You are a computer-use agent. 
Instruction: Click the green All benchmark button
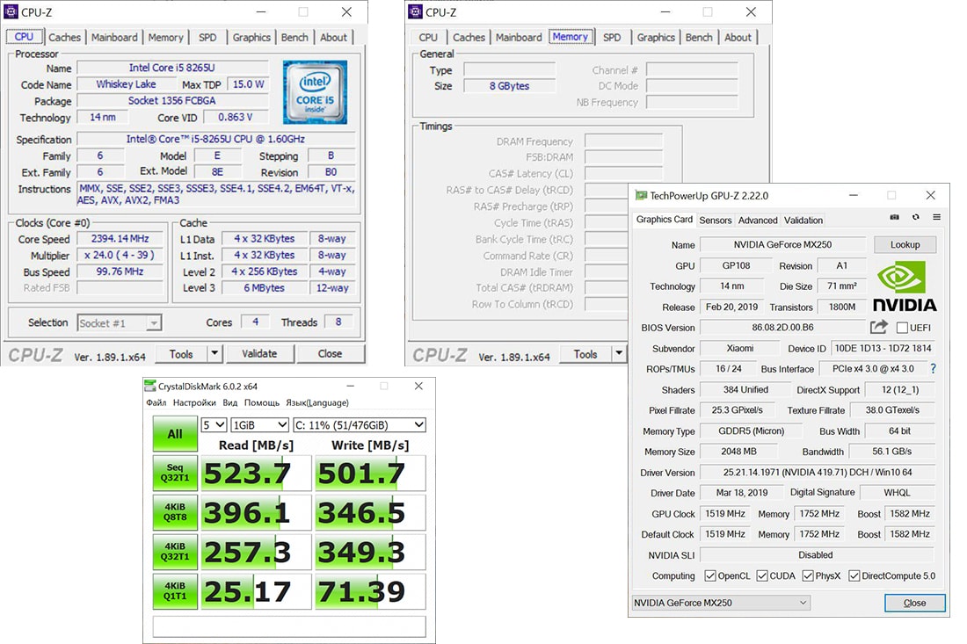coord(175,434)
